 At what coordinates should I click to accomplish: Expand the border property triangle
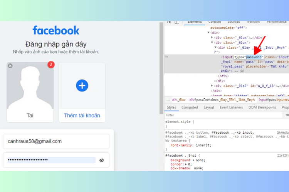point(186,164)
